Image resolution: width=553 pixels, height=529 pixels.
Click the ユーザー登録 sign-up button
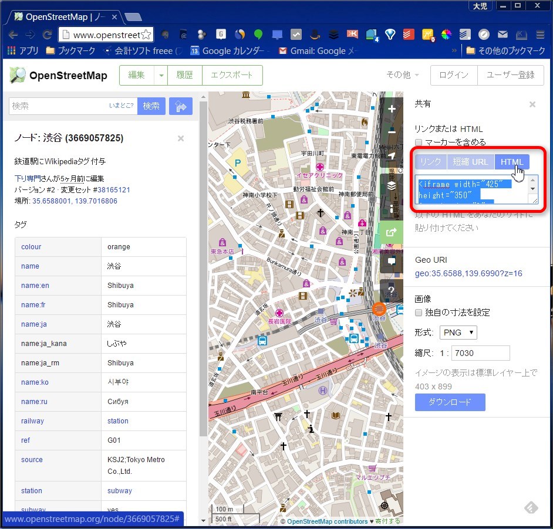pos(510,74)
